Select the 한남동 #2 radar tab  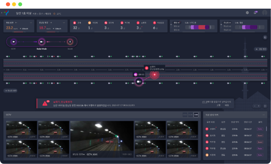[227, 26]
